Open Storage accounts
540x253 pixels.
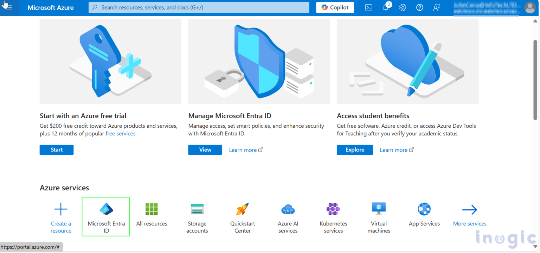pyautogui.click(x=197, y=209)
